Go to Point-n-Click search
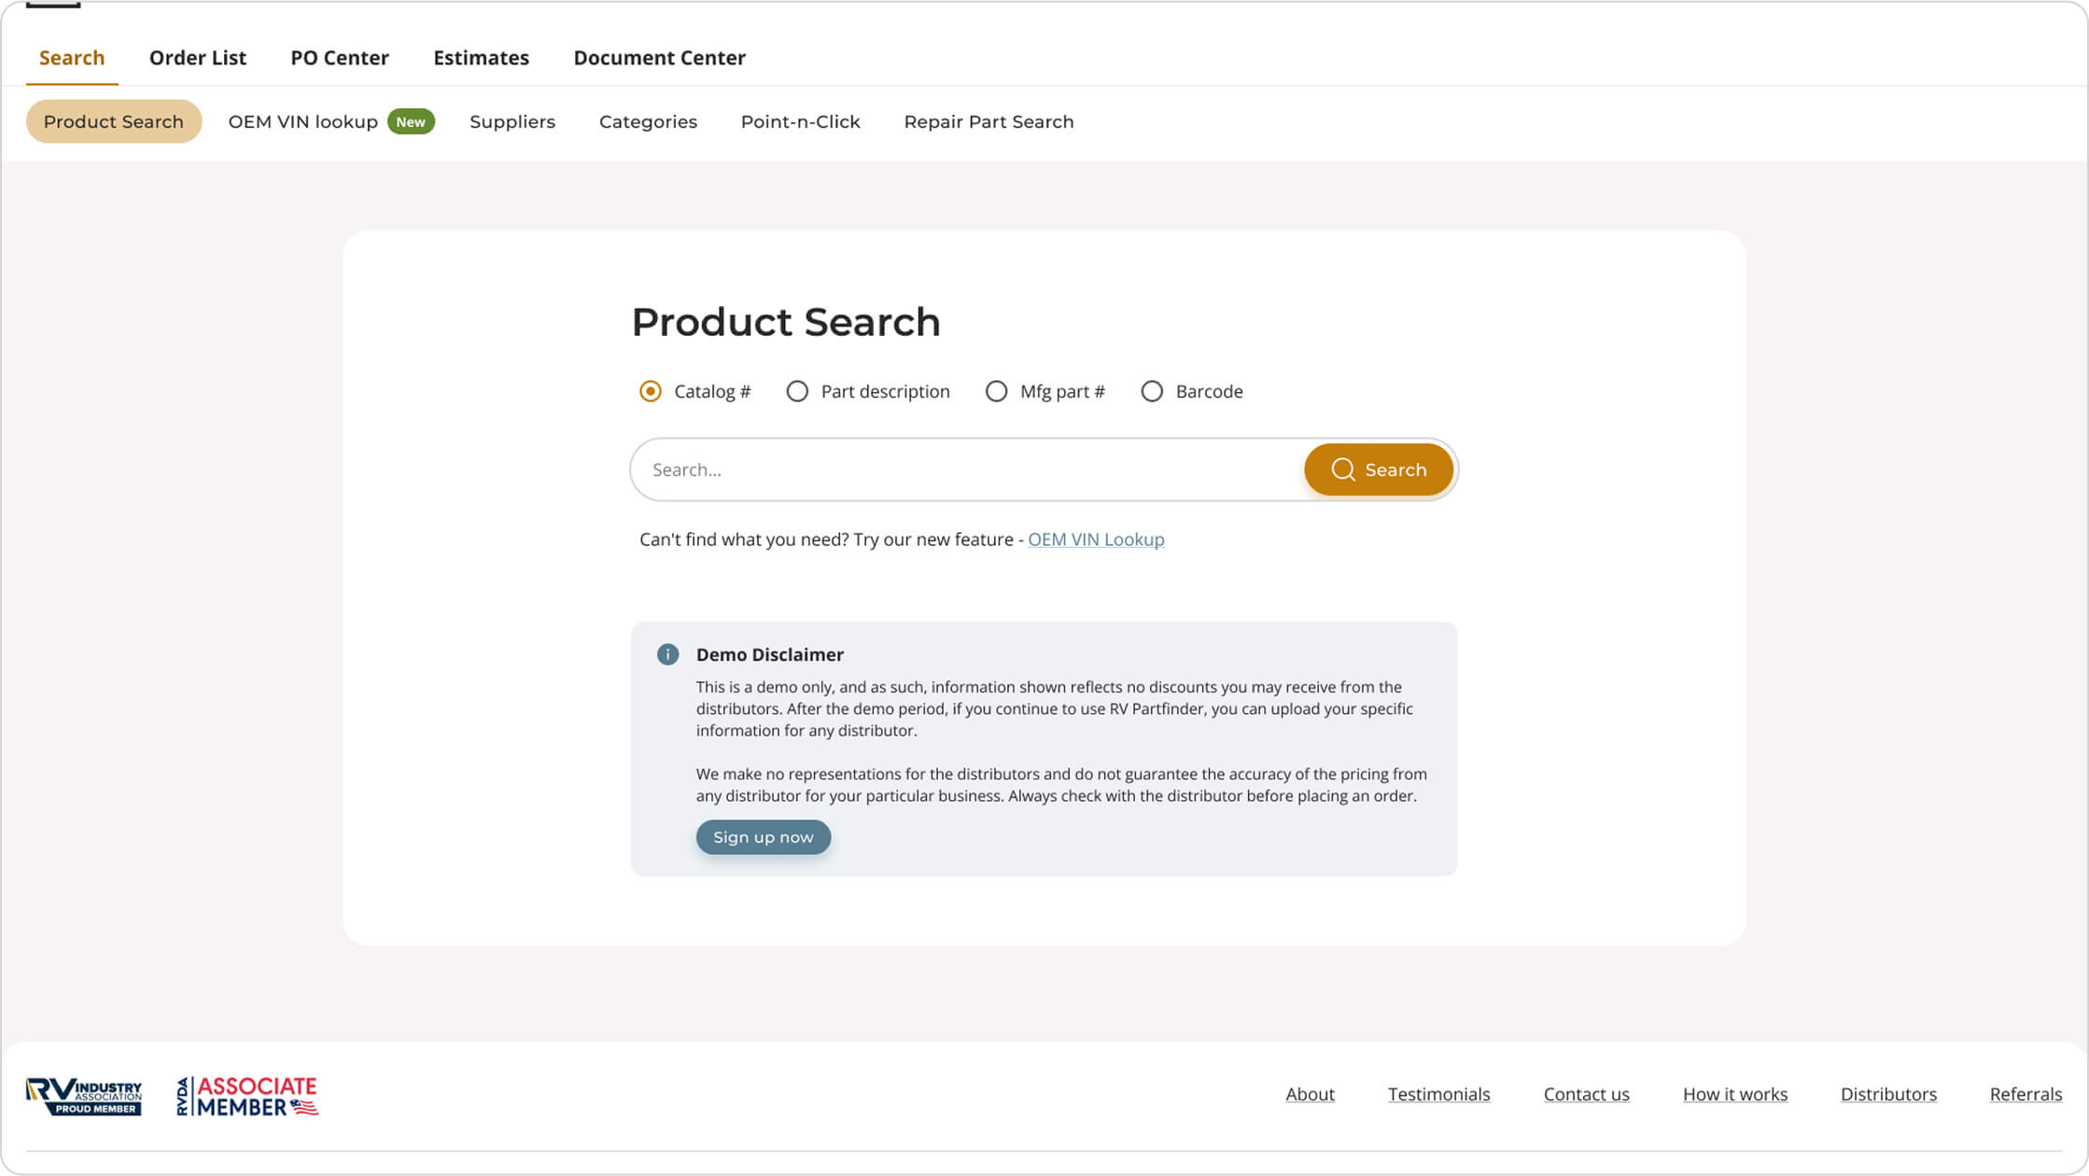Viewport: 2089px width, 1176px height. tap(800, 121)
